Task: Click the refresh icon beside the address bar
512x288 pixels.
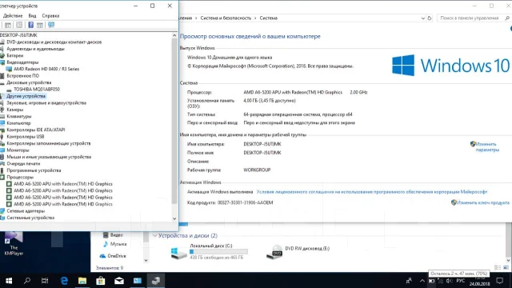Action: pyautogui.click(x=430, y=18)
